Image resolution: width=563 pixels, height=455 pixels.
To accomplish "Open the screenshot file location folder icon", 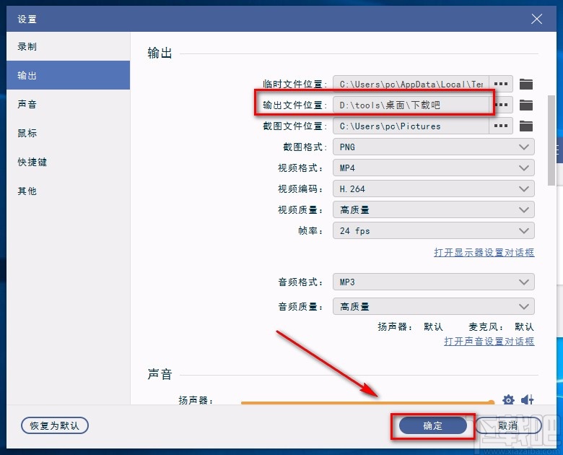I will (x=526, y=126).
